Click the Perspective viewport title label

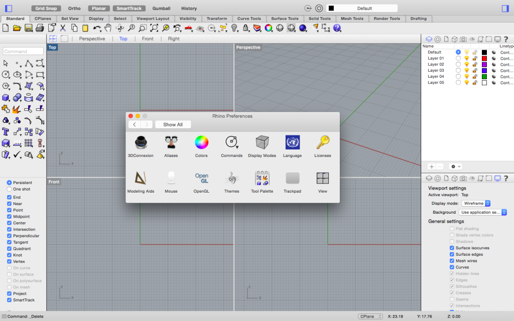point(248,48)
